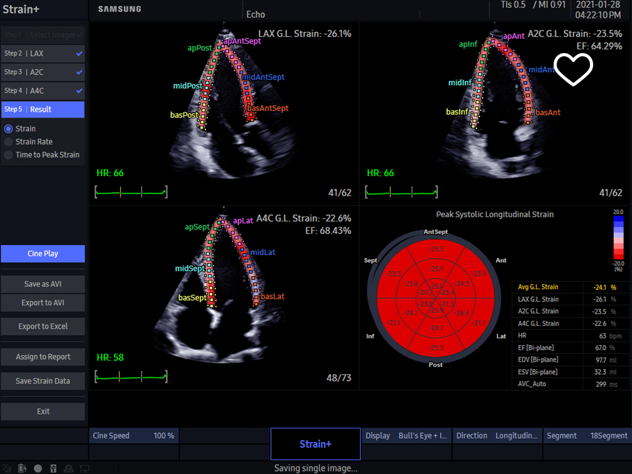Click the Cine Speed 100% control
Viewport: 632px width, 474px height.
coord(133,436)
